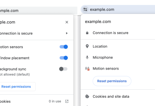
Task: Close the left site info popup
Action: tap(67, 22)
